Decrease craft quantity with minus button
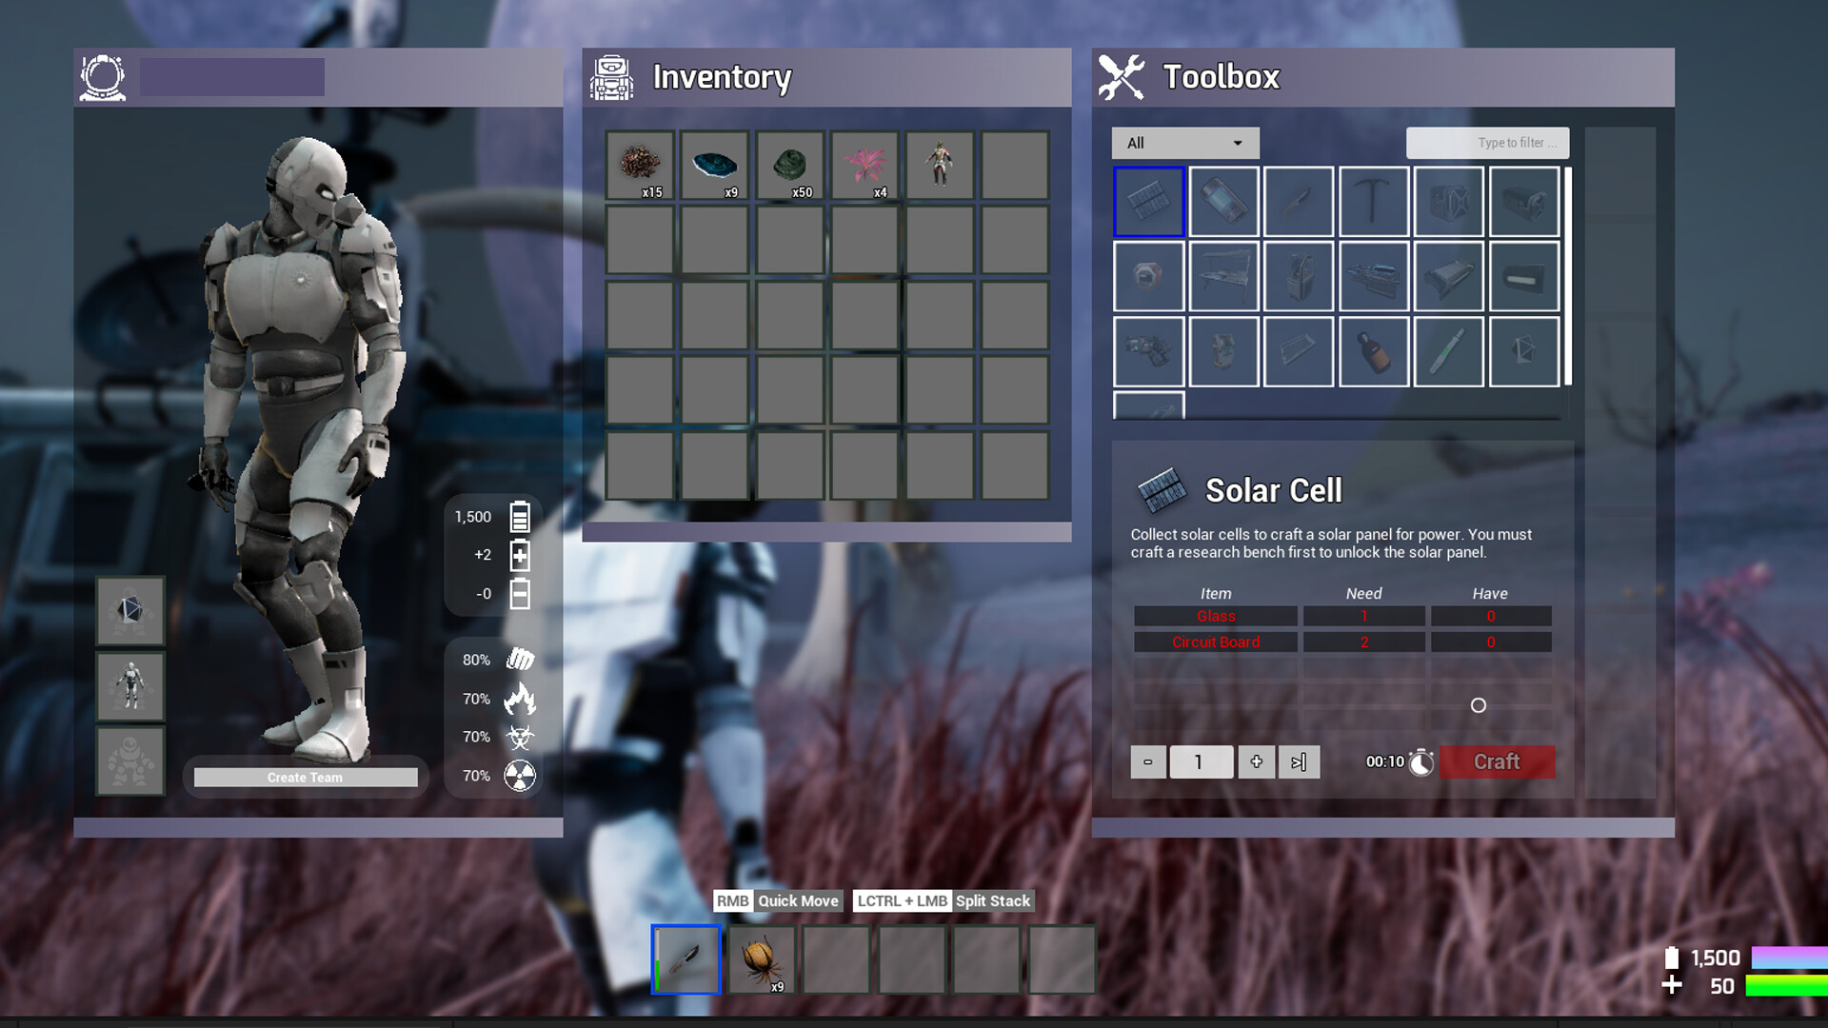The image size is (1828, 1028). (x=1148, y=761)
